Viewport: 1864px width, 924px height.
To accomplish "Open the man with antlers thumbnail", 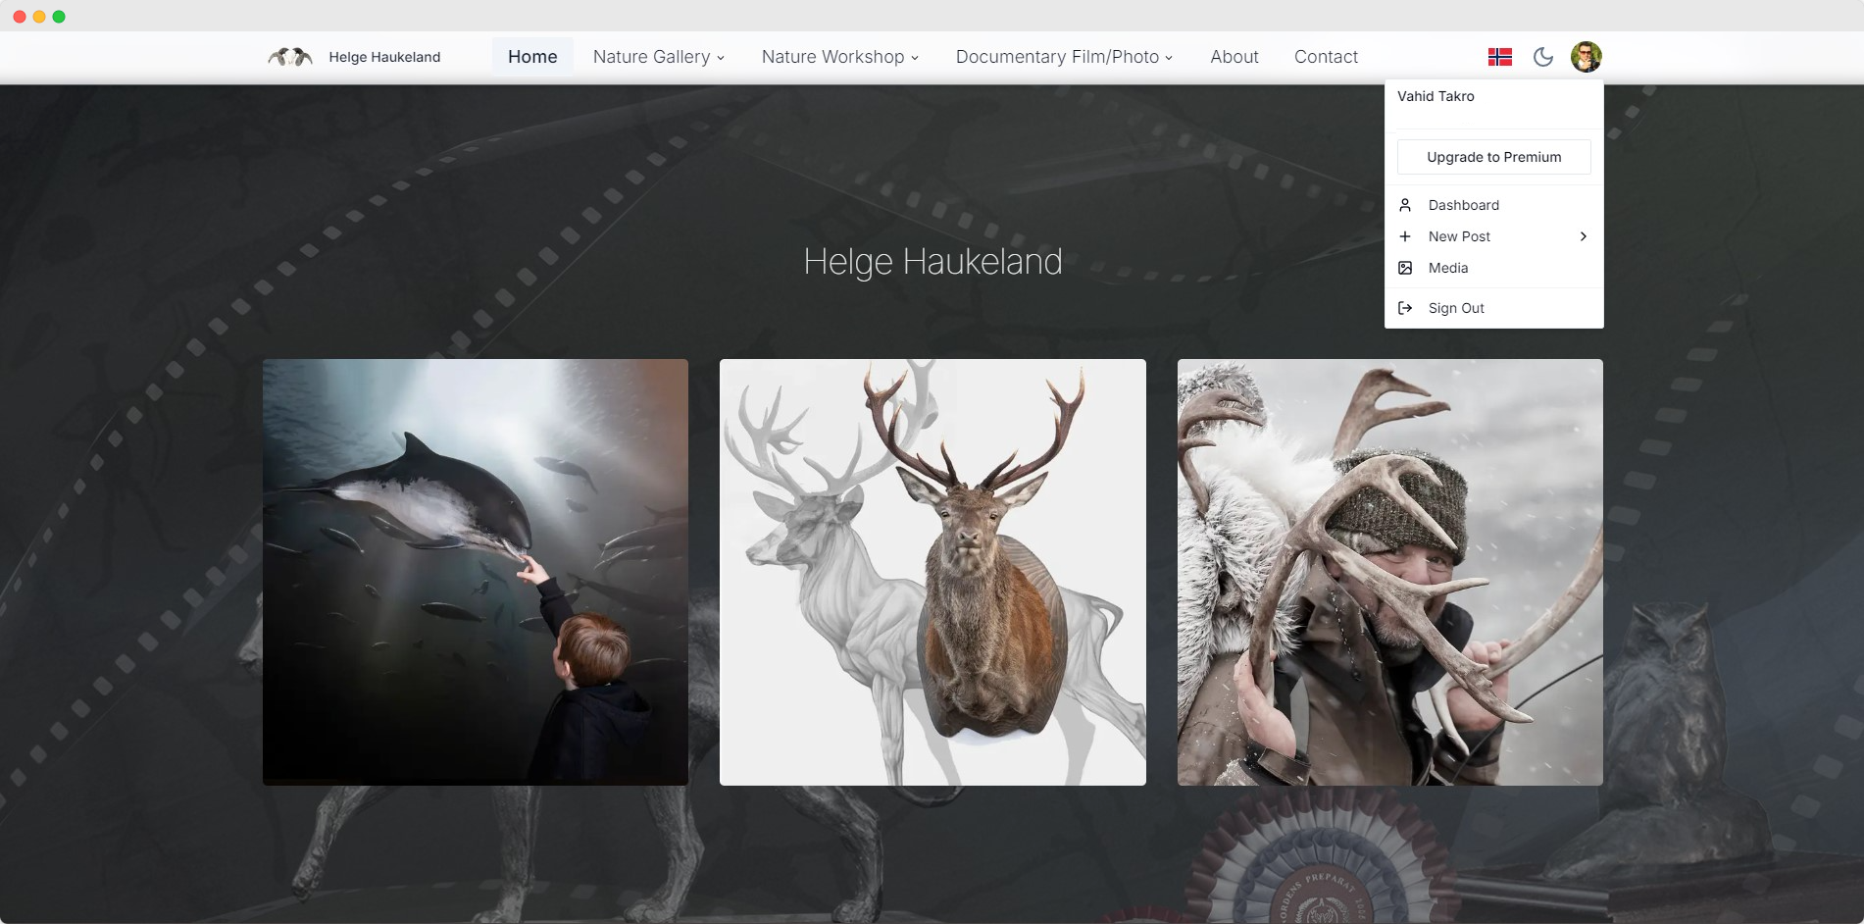I will [x=1389, y=572].
